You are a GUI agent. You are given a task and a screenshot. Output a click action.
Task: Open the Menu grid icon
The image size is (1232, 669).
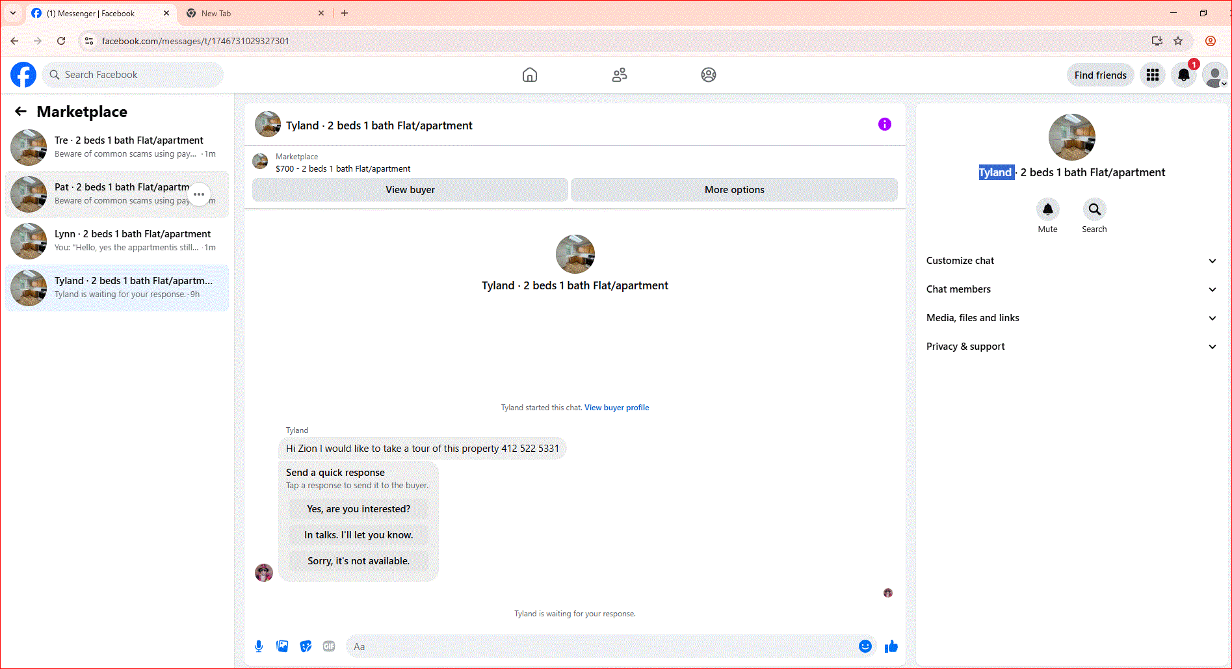click(x=1153, y=75)
